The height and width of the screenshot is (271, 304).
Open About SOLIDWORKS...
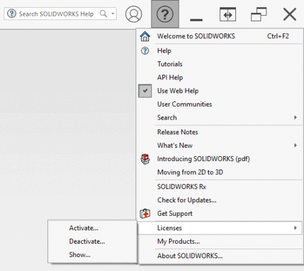click(x=220, y=256)
